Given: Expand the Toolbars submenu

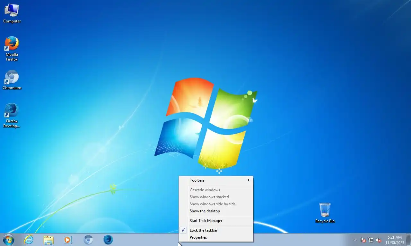Looking at the screenshot, I should pyautogui.click(x=216, y=180).
